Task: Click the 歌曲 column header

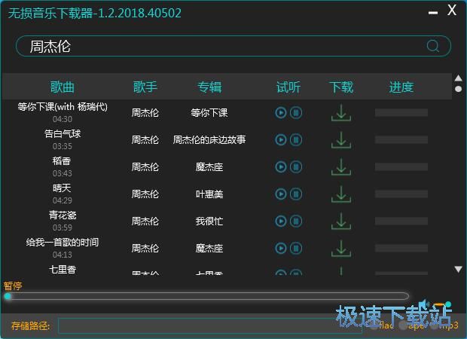Action: point(63,87)
